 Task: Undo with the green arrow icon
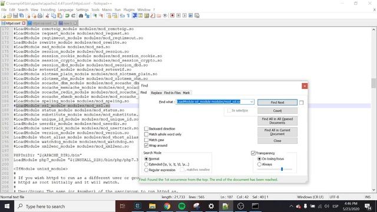click(67, 16)
